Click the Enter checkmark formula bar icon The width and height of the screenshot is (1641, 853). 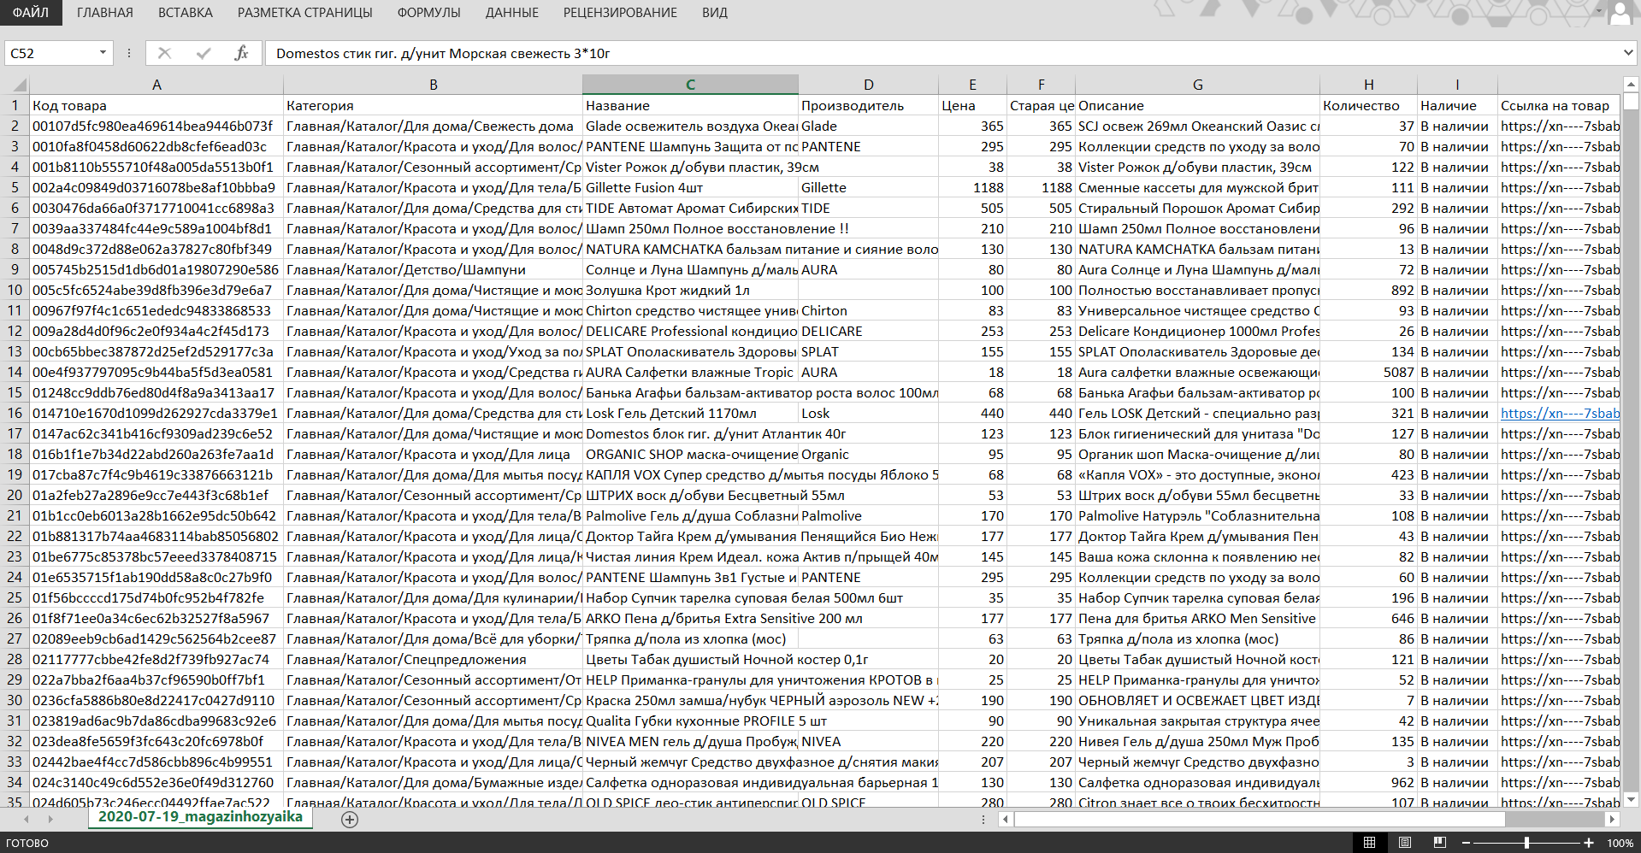coord(204,53)
